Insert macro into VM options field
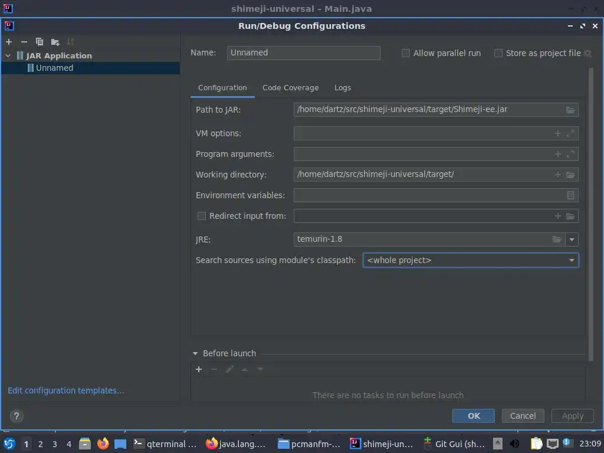 pyautogui.click(x=557, y=133)
